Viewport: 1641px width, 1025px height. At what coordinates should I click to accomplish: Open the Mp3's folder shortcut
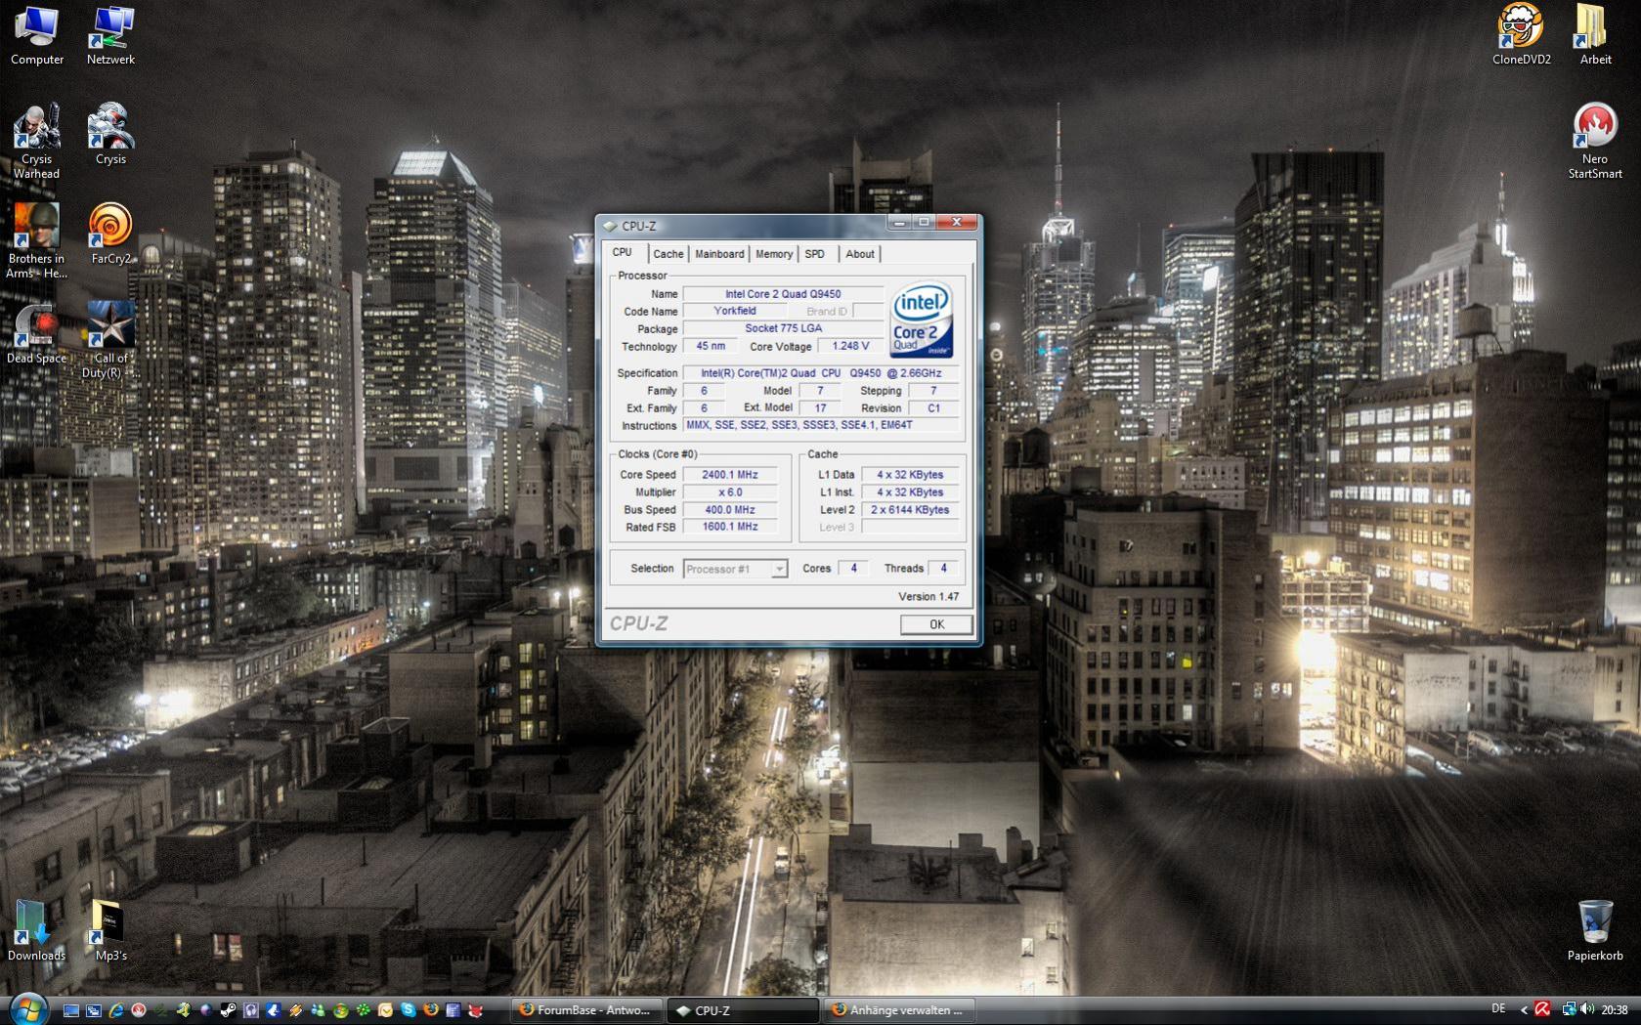pos(110,930)
